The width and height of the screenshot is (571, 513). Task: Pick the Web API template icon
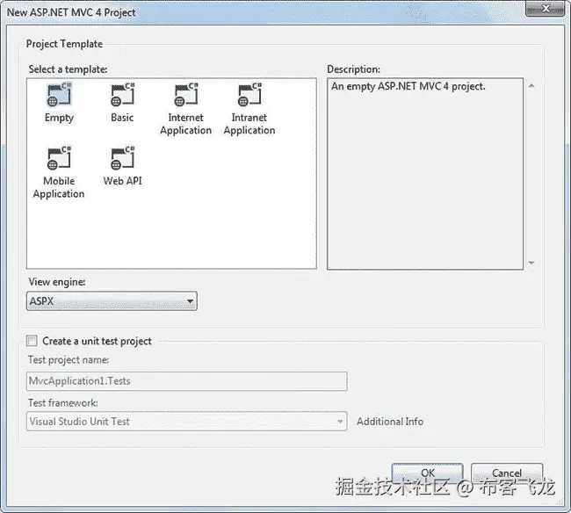(x=123, y=158)
